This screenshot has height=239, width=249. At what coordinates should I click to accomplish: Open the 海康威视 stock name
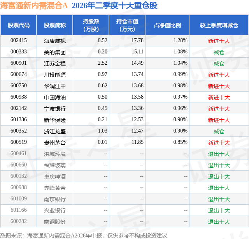coord(55,41)
